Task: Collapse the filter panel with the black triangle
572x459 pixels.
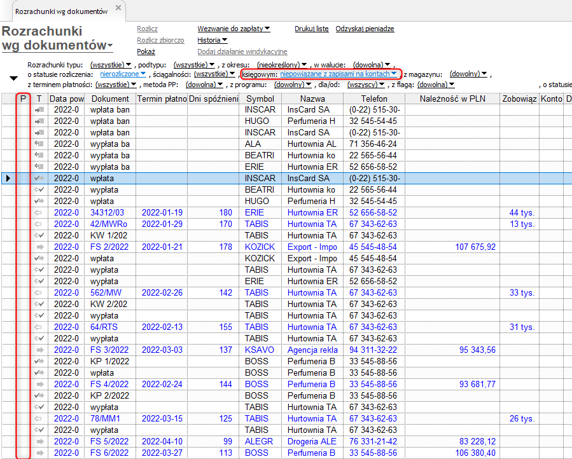Action: tap(13, 78)
